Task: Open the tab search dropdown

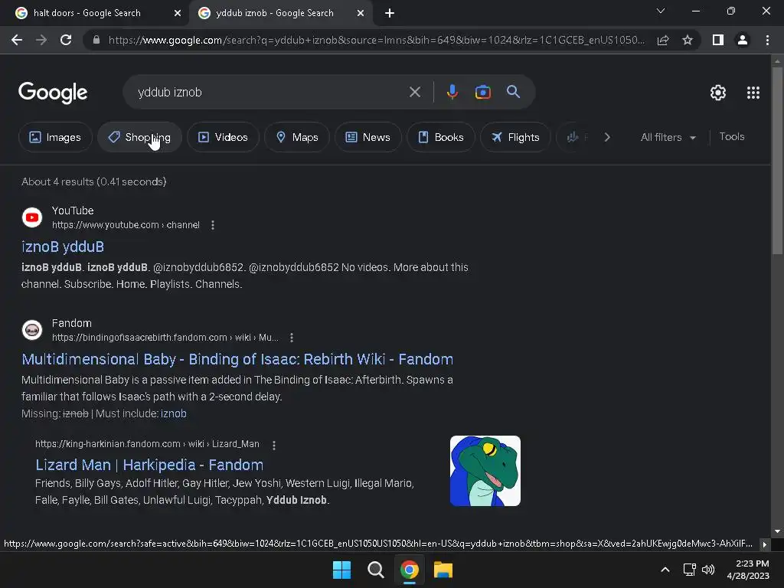Action: (661, 11)
